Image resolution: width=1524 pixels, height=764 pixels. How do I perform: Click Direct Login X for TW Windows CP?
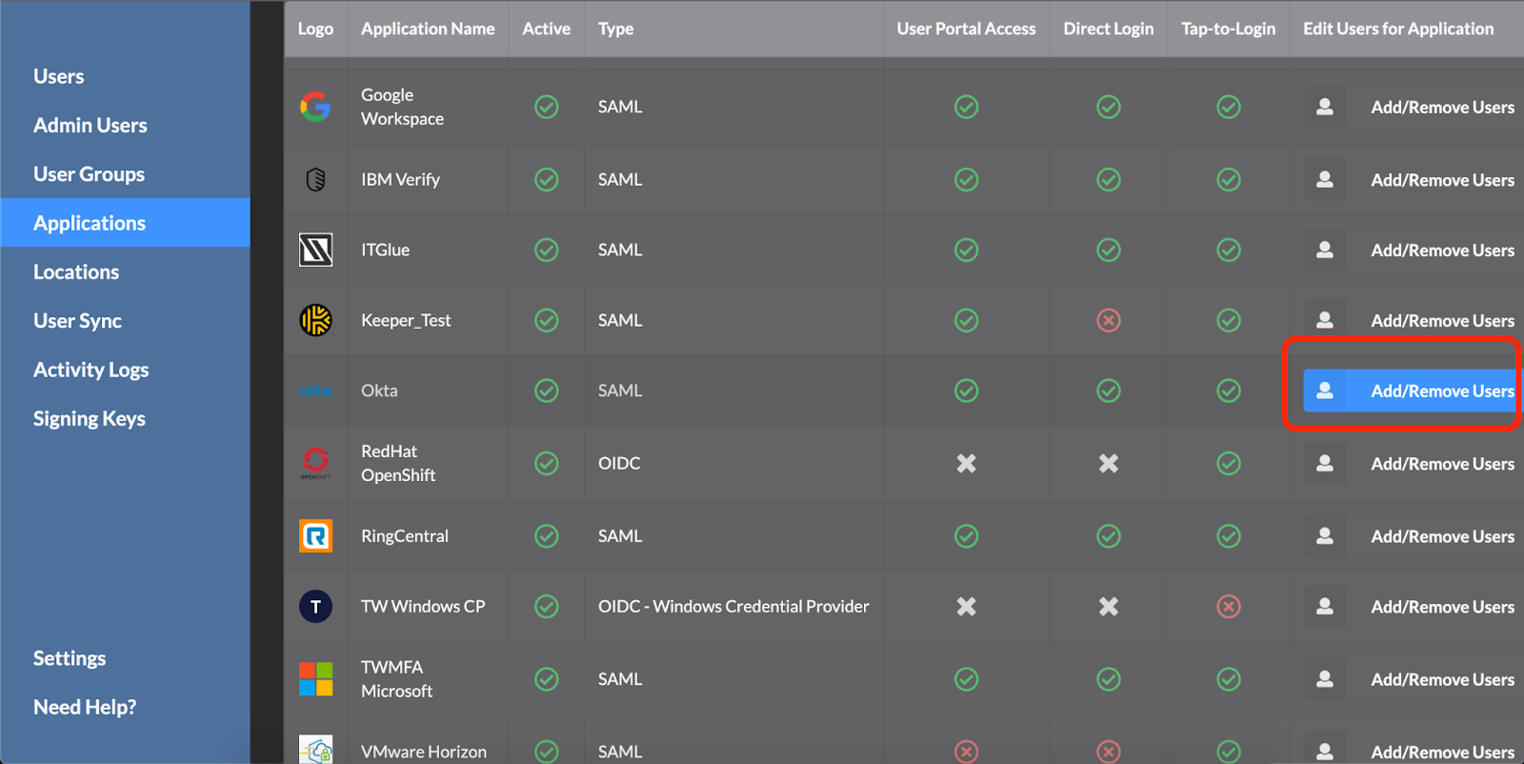1109,607
